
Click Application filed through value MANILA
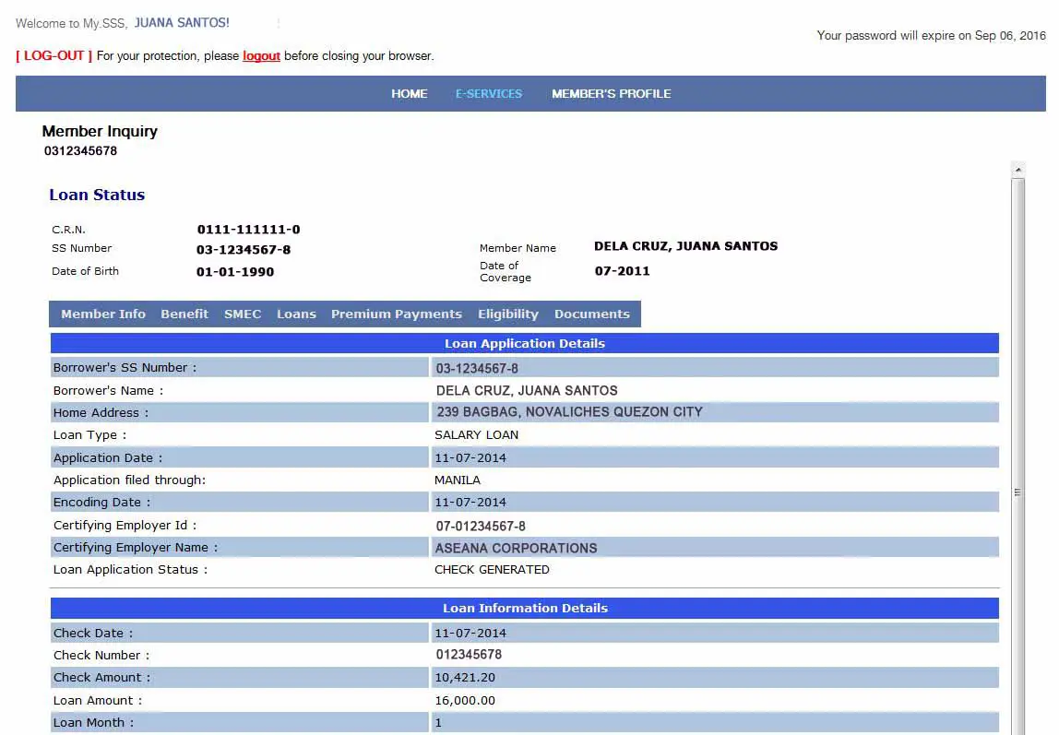(x=458, y=480)
